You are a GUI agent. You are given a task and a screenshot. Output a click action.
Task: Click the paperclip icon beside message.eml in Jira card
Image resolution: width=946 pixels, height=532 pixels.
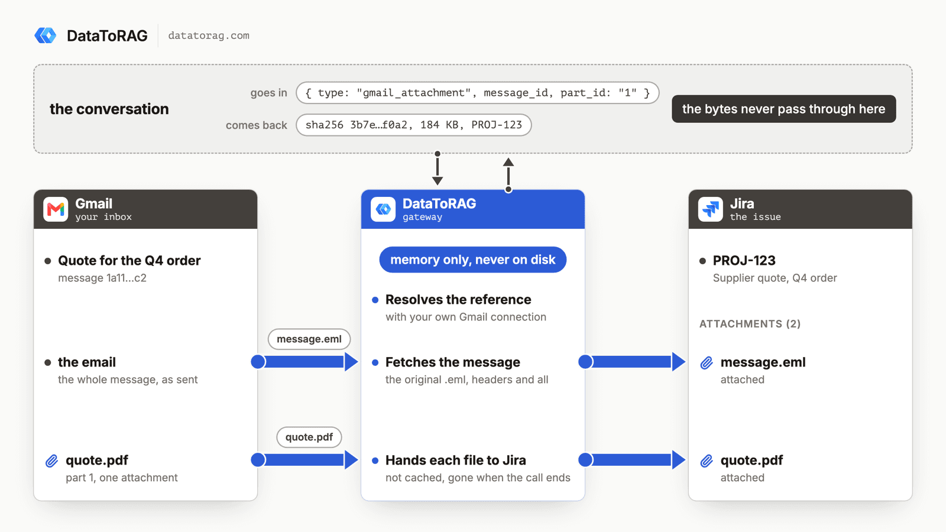pyautogui.click(x=707, y=363)
